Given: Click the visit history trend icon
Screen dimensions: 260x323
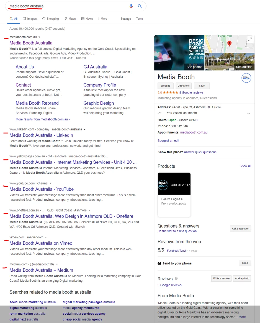Looking at the screenshot, I should coord(160,113).
